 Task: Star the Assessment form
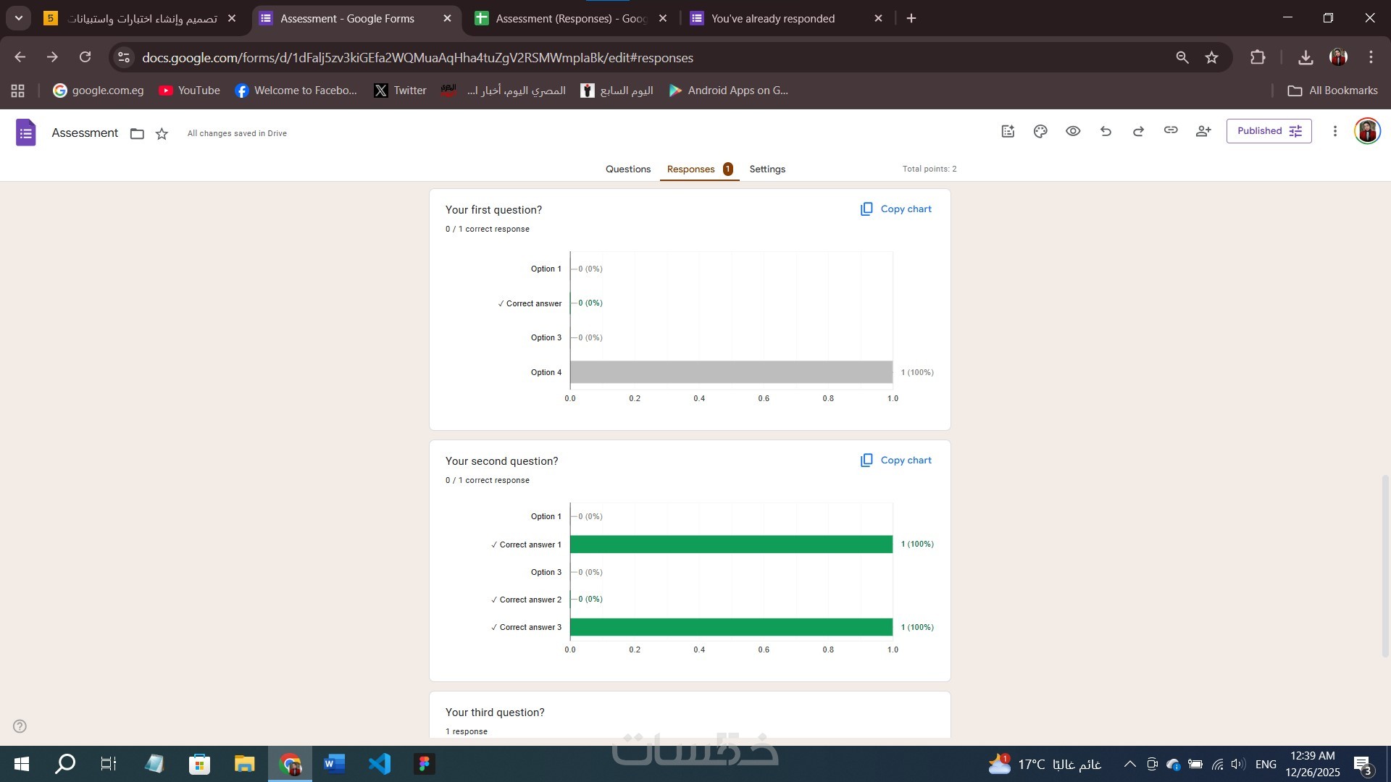pyautogui.click(x=162, y=133)
